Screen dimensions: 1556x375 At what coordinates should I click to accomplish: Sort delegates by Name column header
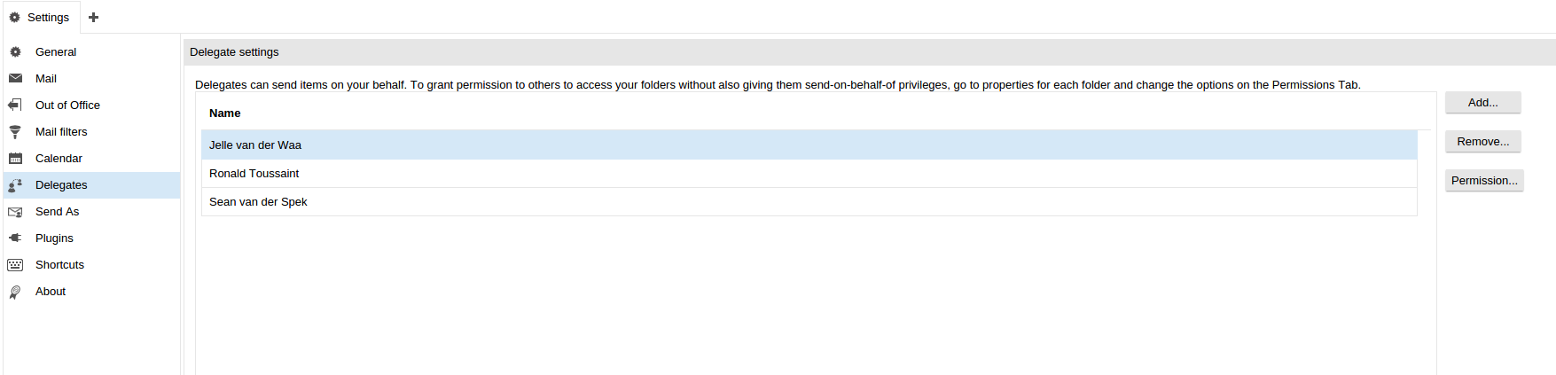(x=225, y=113)
